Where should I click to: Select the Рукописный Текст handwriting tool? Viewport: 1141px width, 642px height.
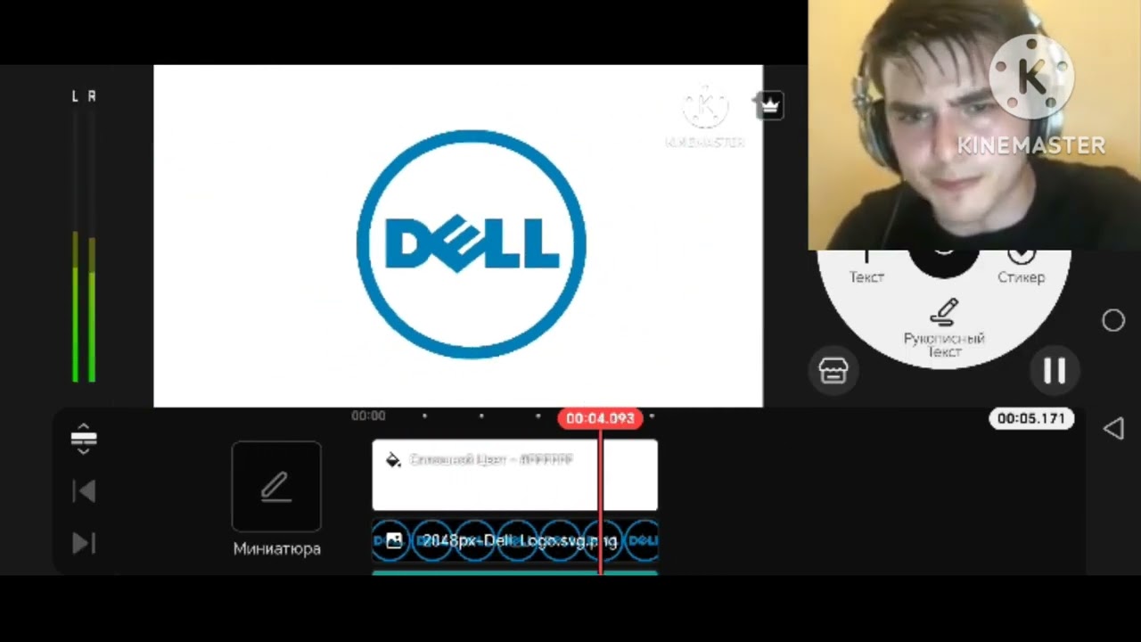pos(944,328)
